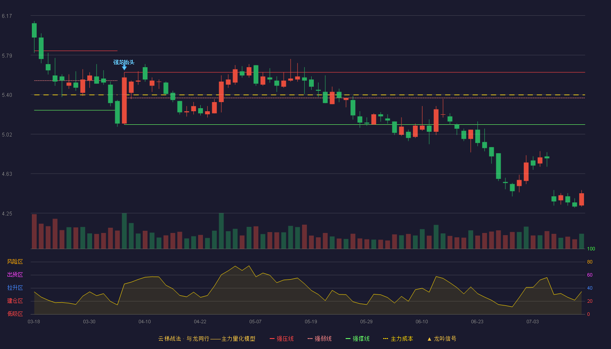Viewport: 611px width, 349px height.
Task: Toggle the 主力成本 legend entry
Action: pyautogui.click(x=398, y=339)
